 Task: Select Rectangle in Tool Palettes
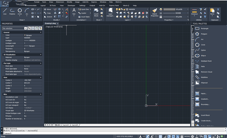(202, 28)
